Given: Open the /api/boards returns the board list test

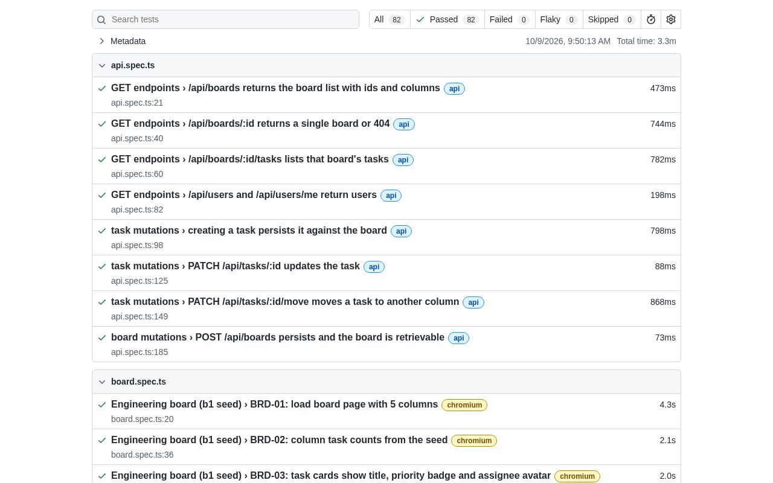Looking at the screenshot, I should (275, 88).
